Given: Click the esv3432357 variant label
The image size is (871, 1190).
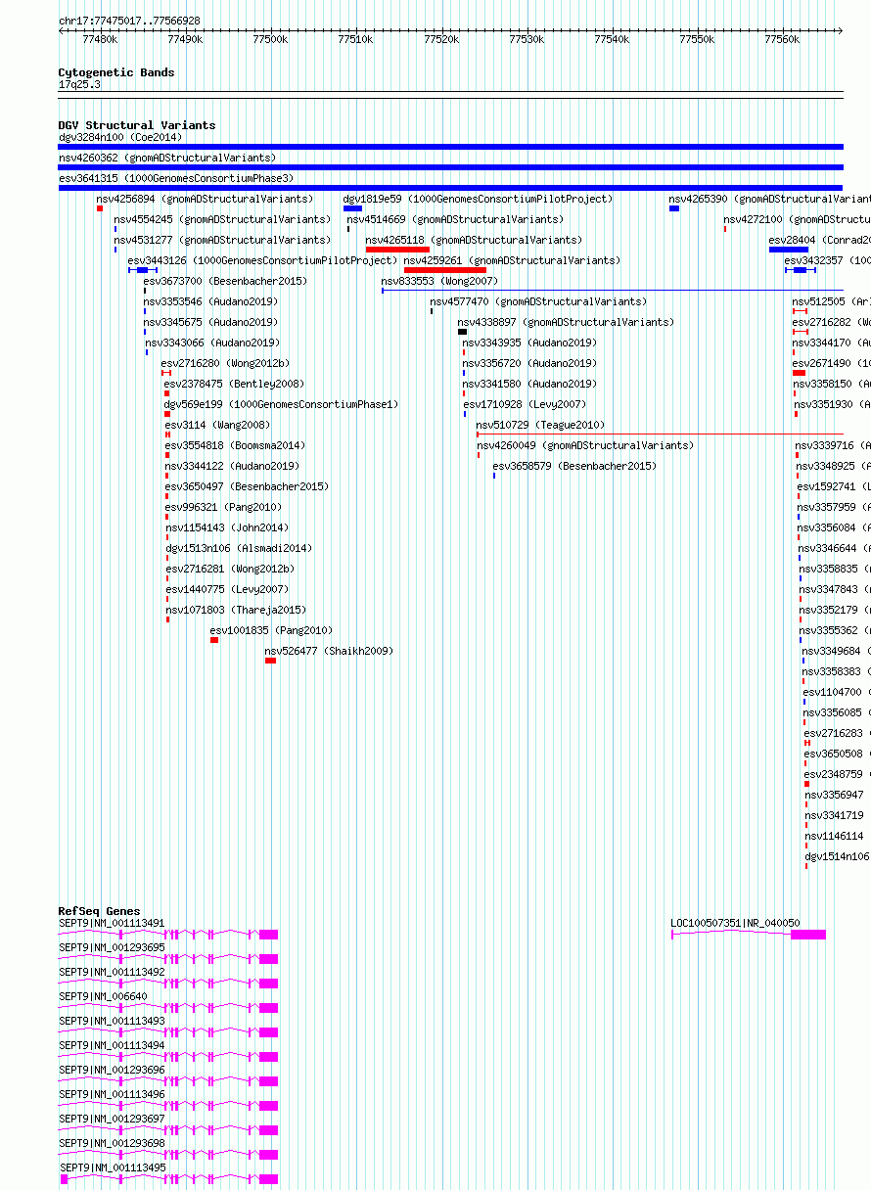Looking at the screenshot, I should [828, 260].
